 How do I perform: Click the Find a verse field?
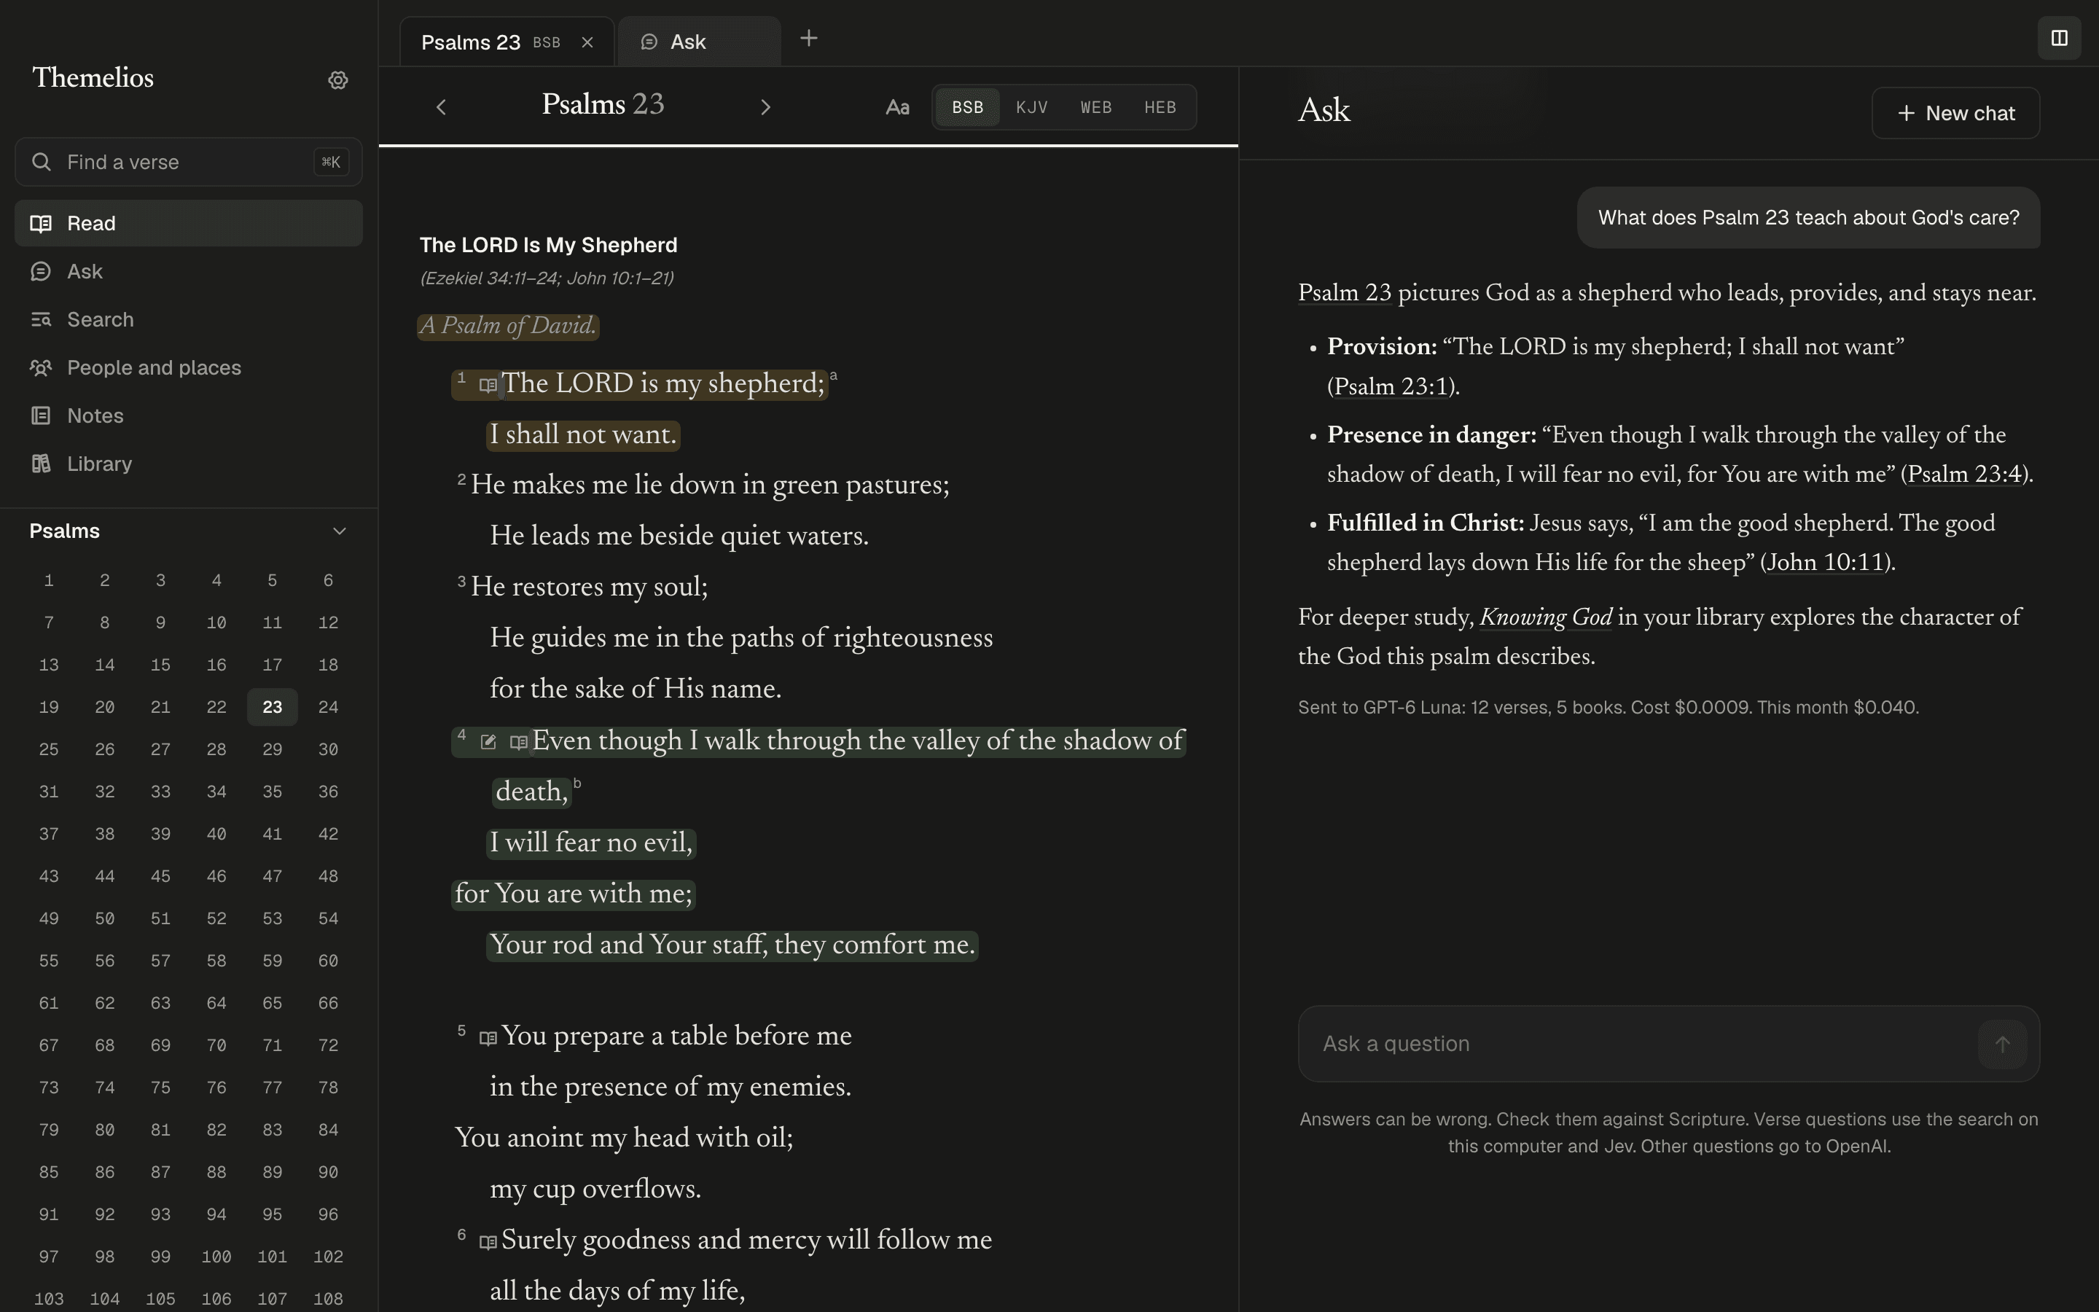tap(188, 163)
